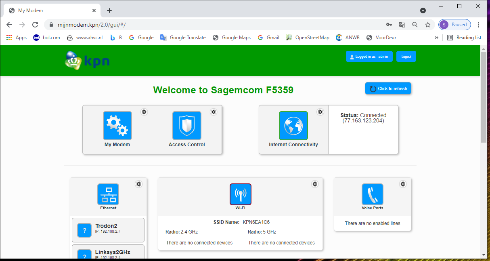
Task: Open Chrome saved passwords key icon
Action: [389, 25]
